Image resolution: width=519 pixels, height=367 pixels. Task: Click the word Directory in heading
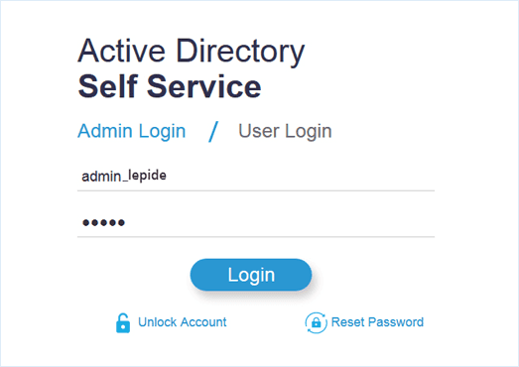tap(240, 52)
